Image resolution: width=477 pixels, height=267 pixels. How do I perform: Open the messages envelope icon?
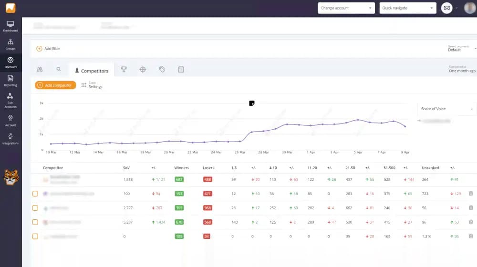pyautogui.click(x=446, y=8)
